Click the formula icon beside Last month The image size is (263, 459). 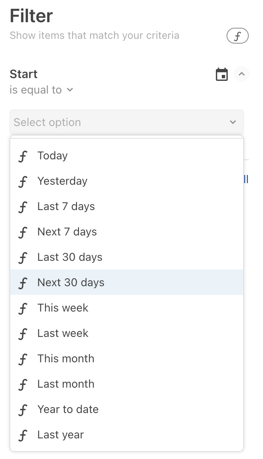coord(23,384)
